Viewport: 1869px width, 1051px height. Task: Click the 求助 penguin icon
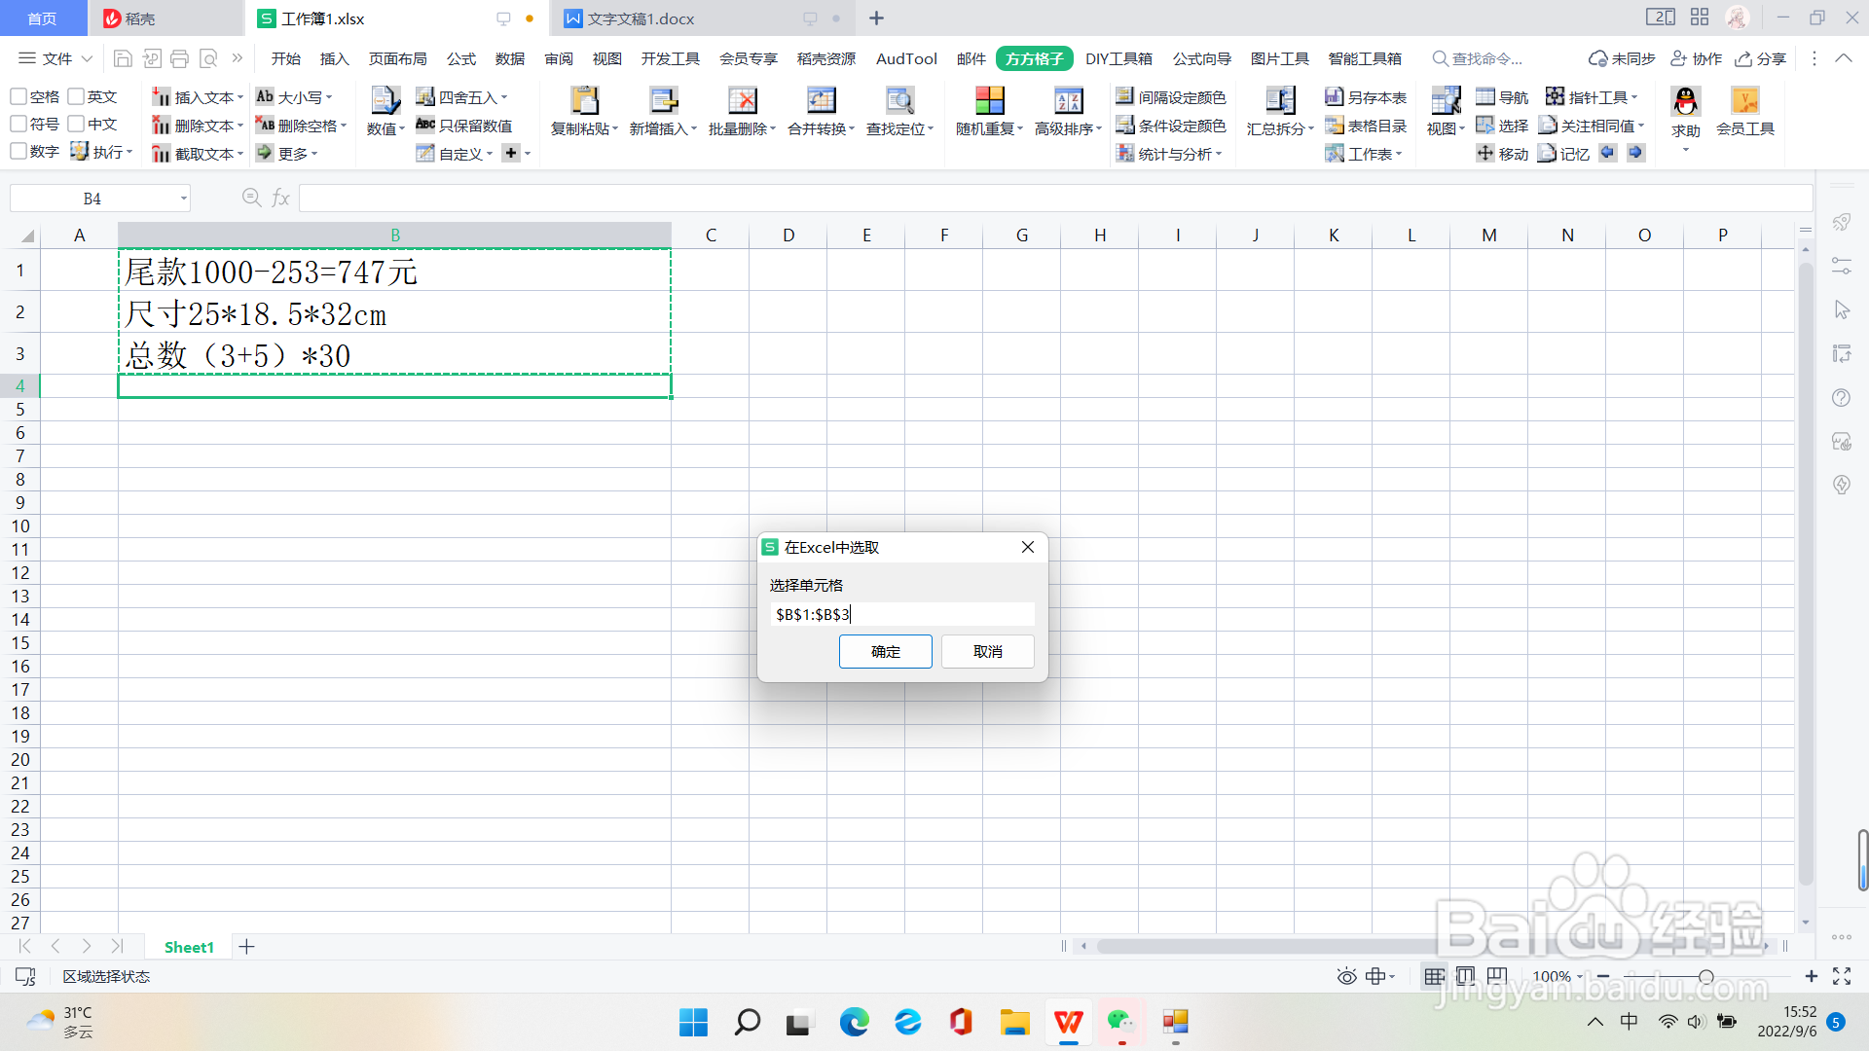tap(1685, 101)
